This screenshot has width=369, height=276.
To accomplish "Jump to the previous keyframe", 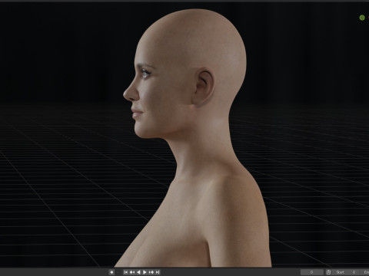I will pyautogui.click(x=132, y=272).
